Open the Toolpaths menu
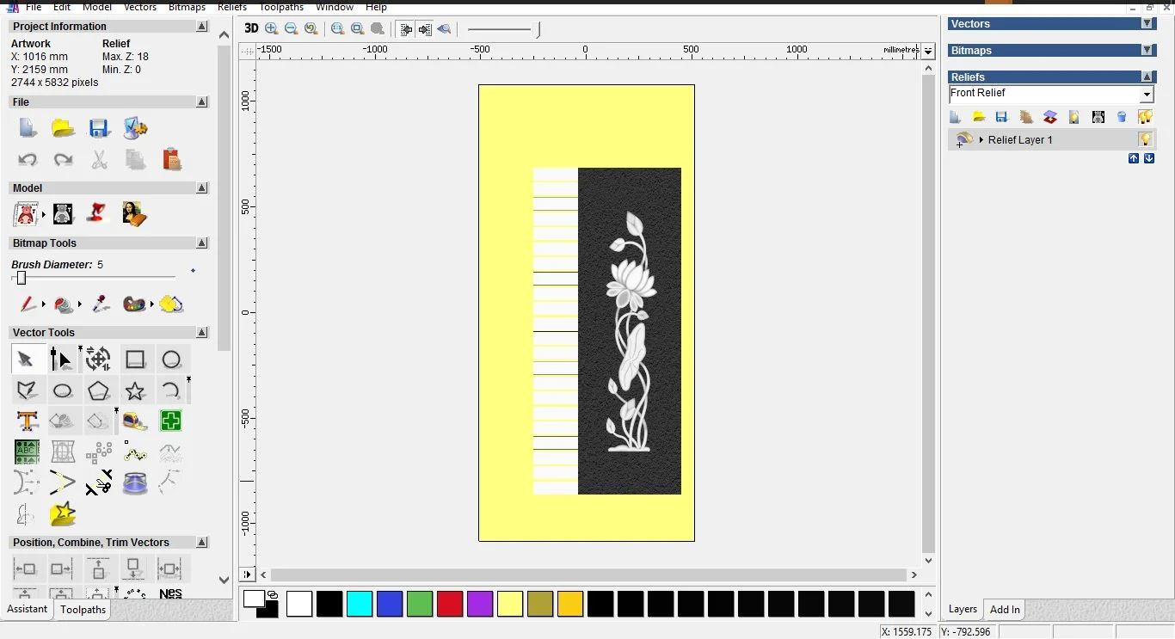 pyautogui.click(x=281, y=7)
